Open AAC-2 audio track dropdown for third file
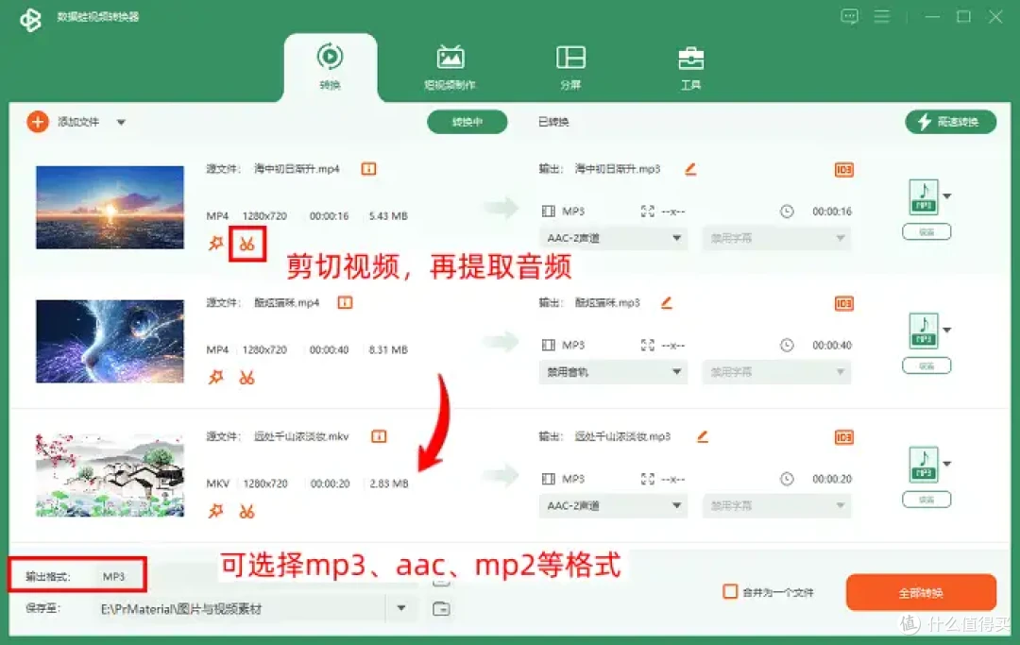The height and width of the screenshot is (645, 1020). tap(613, 506)
